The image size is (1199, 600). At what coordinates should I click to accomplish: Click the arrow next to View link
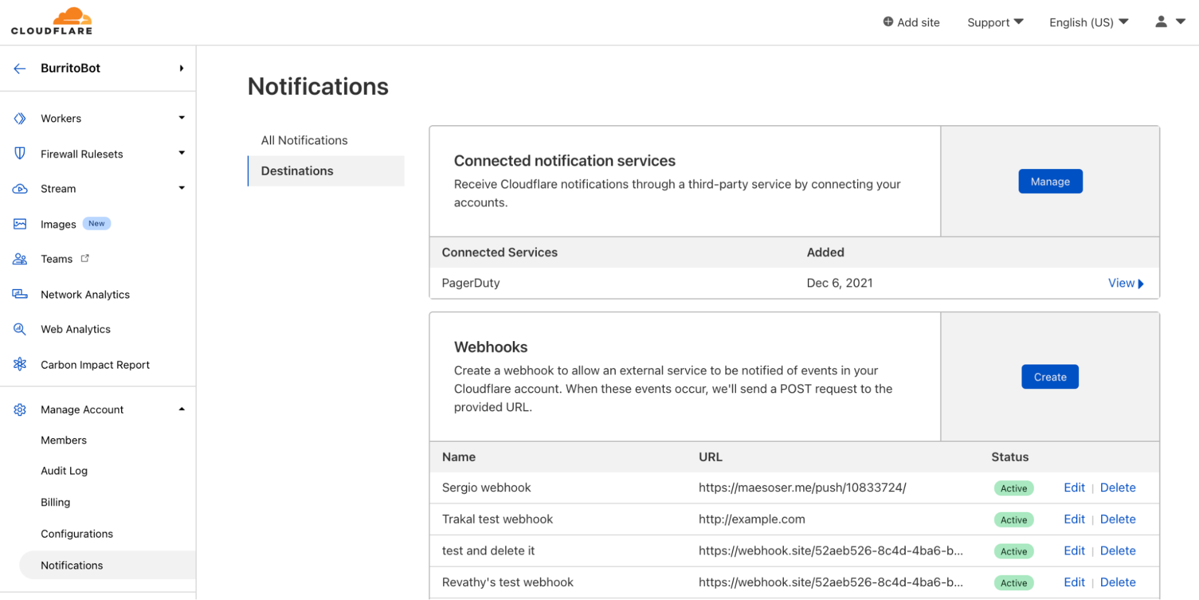click(x=1141, y=284)
